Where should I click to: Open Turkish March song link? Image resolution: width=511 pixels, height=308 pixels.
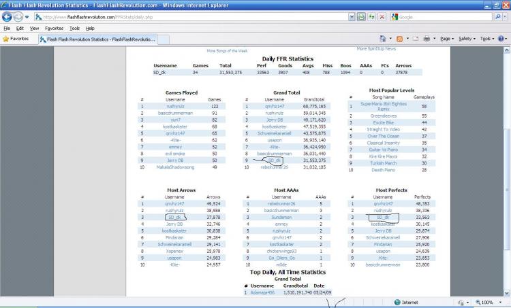click(x=384, y=163)
